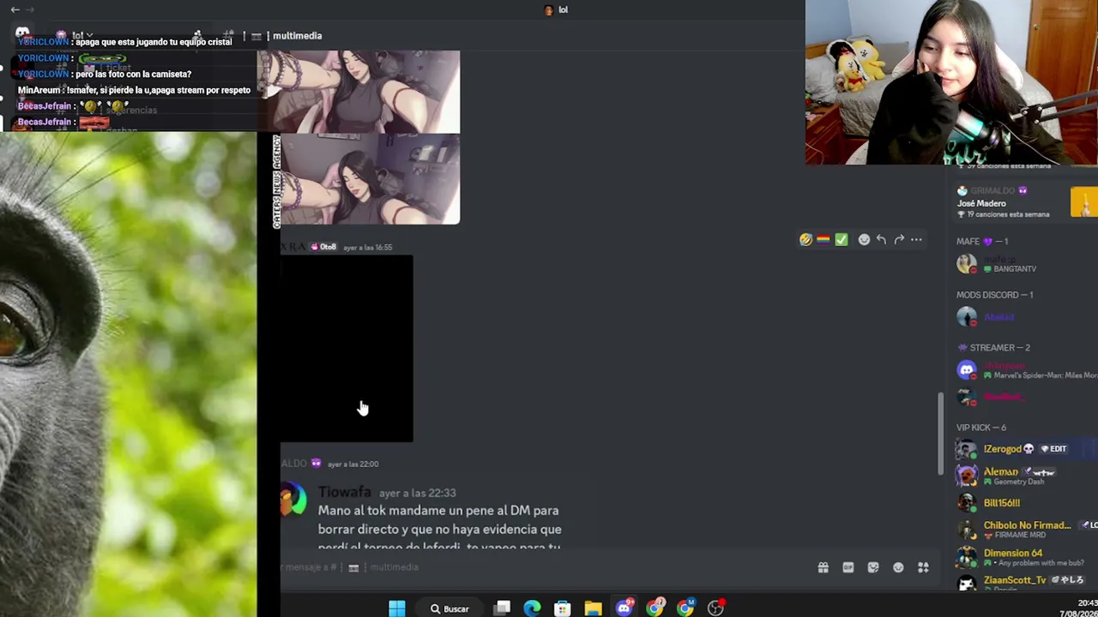Open the gift icon in message bar
This screenshot has height=617, width=1098.
(x=823, y=567)
